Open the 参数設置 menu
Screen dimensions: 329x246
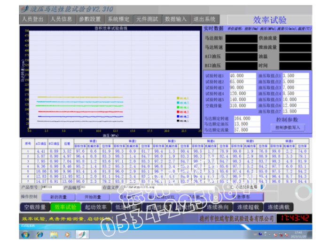click(90, 19)
